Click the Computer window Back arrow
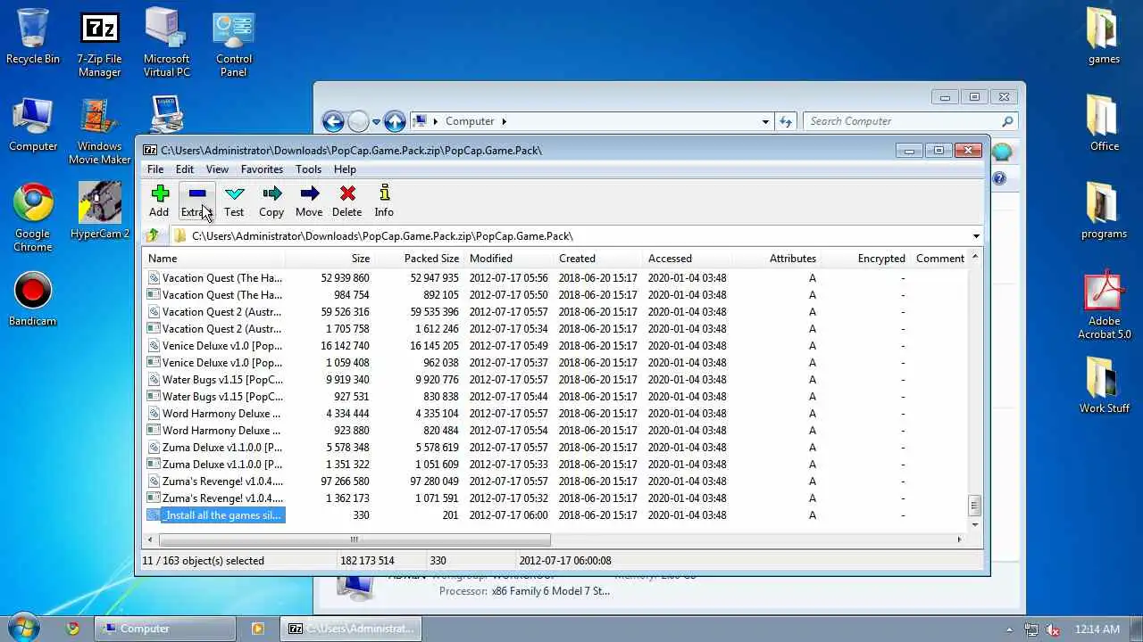This screenshot has width=1143, height=642. click(333, 121)
